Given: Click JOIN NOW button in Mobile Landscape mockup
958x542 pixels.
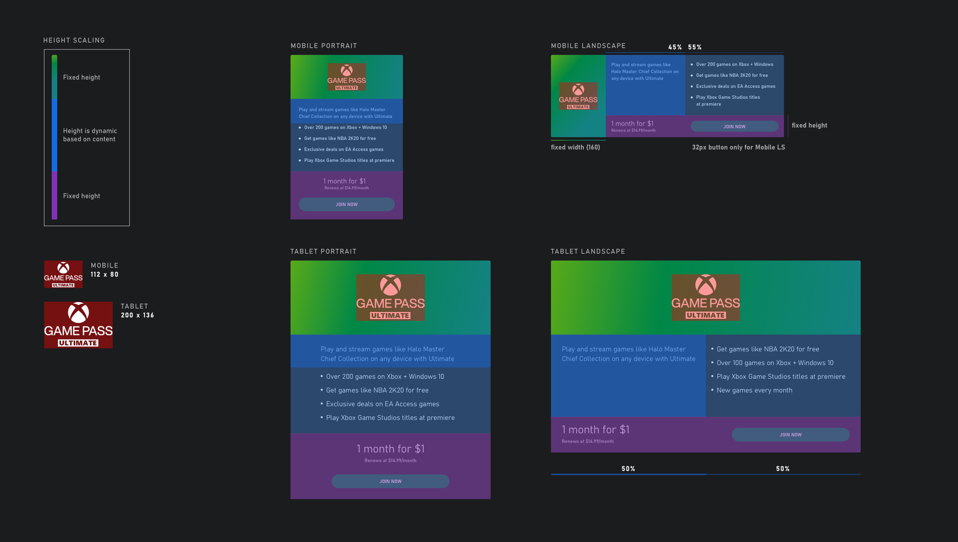Looking at the screenshot, I should click(734, 126).
